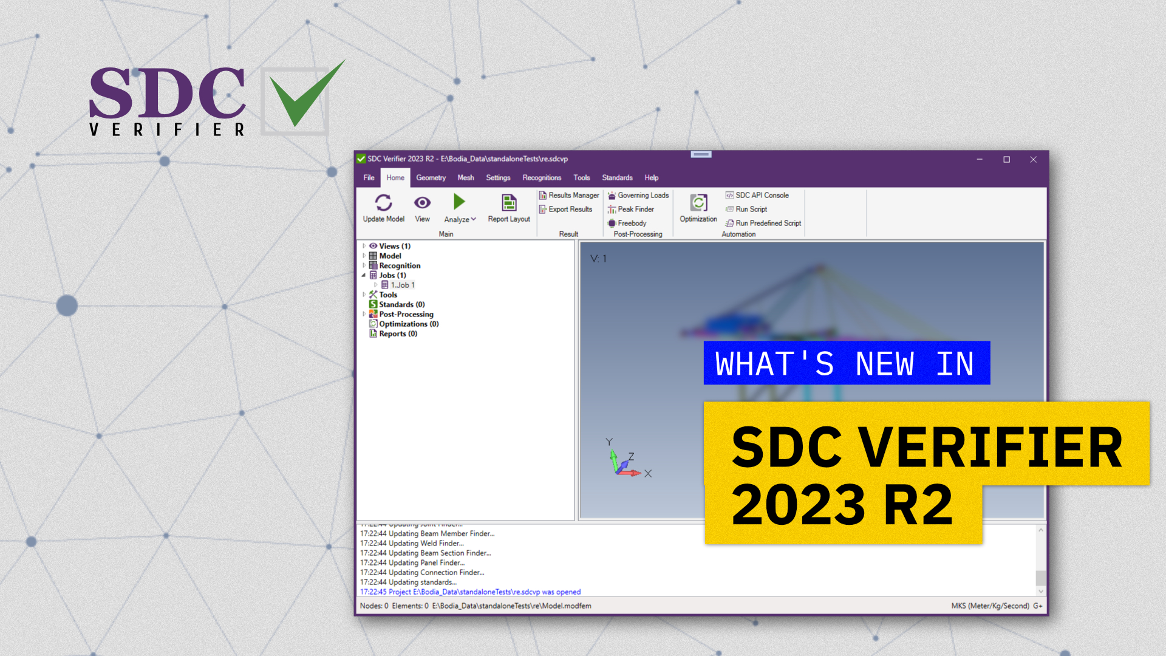Switch to the Geometry ribbon tab
Screen dimensions: 1166x656
click(431, 177)
